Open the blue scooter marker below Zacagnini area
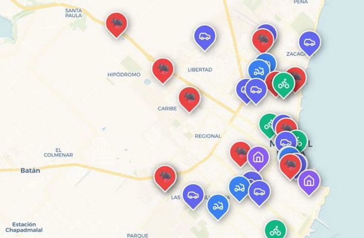This screenshot has width=364, height=238. coord(259,71)
